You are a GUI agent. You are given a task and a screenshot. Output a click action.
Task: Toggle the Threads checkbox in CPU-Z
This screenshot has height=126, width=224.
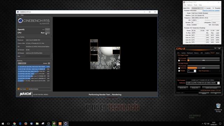[x=179, y=71]
